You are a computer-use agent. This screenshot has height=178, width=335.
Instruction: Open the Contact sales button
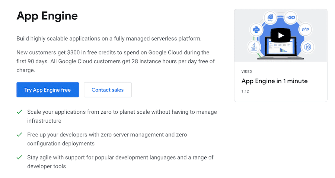tap(108, 90)
